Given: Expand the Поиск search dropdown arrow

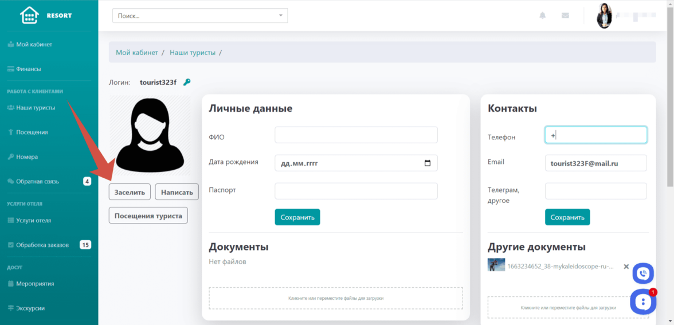Looking at the screenshot, I should pyautogui.click(x=281, y=15).
